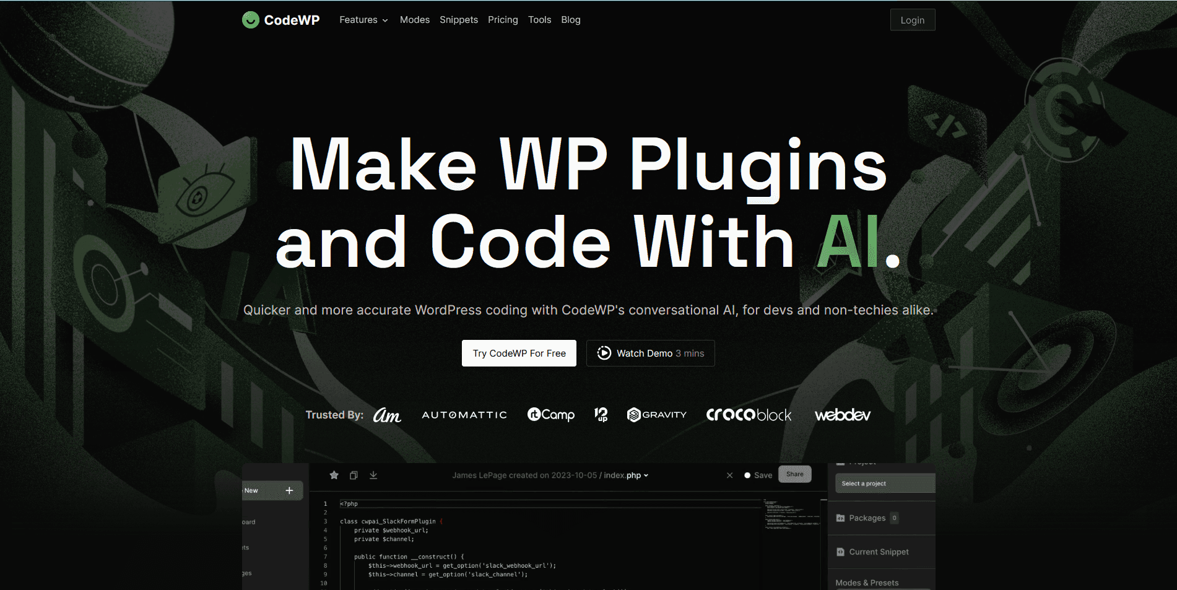The width and height of the screenshot is (1177, 590).
Task: Click the plus icon beside New
Action: click(x=289, y=490)
